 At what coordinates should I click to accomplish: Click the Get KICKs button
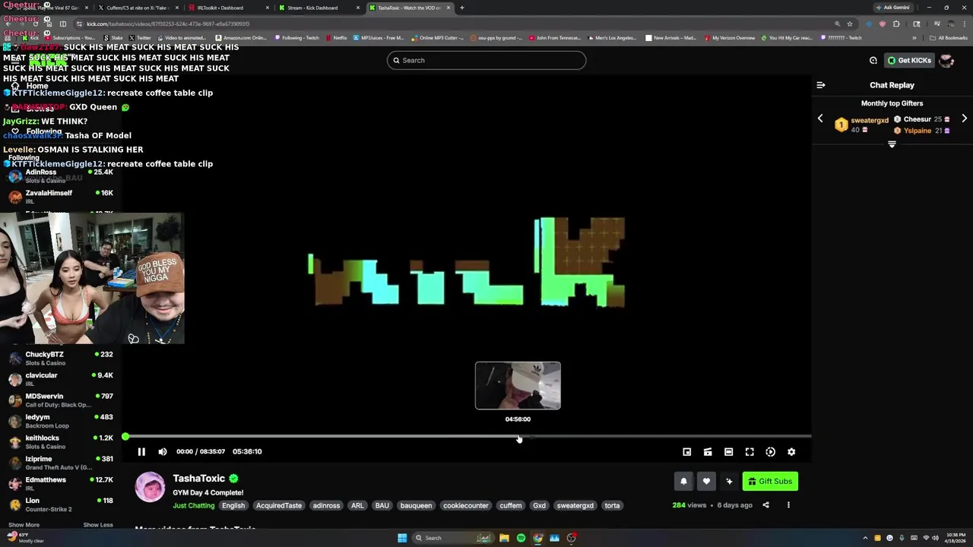coord(909,61)
